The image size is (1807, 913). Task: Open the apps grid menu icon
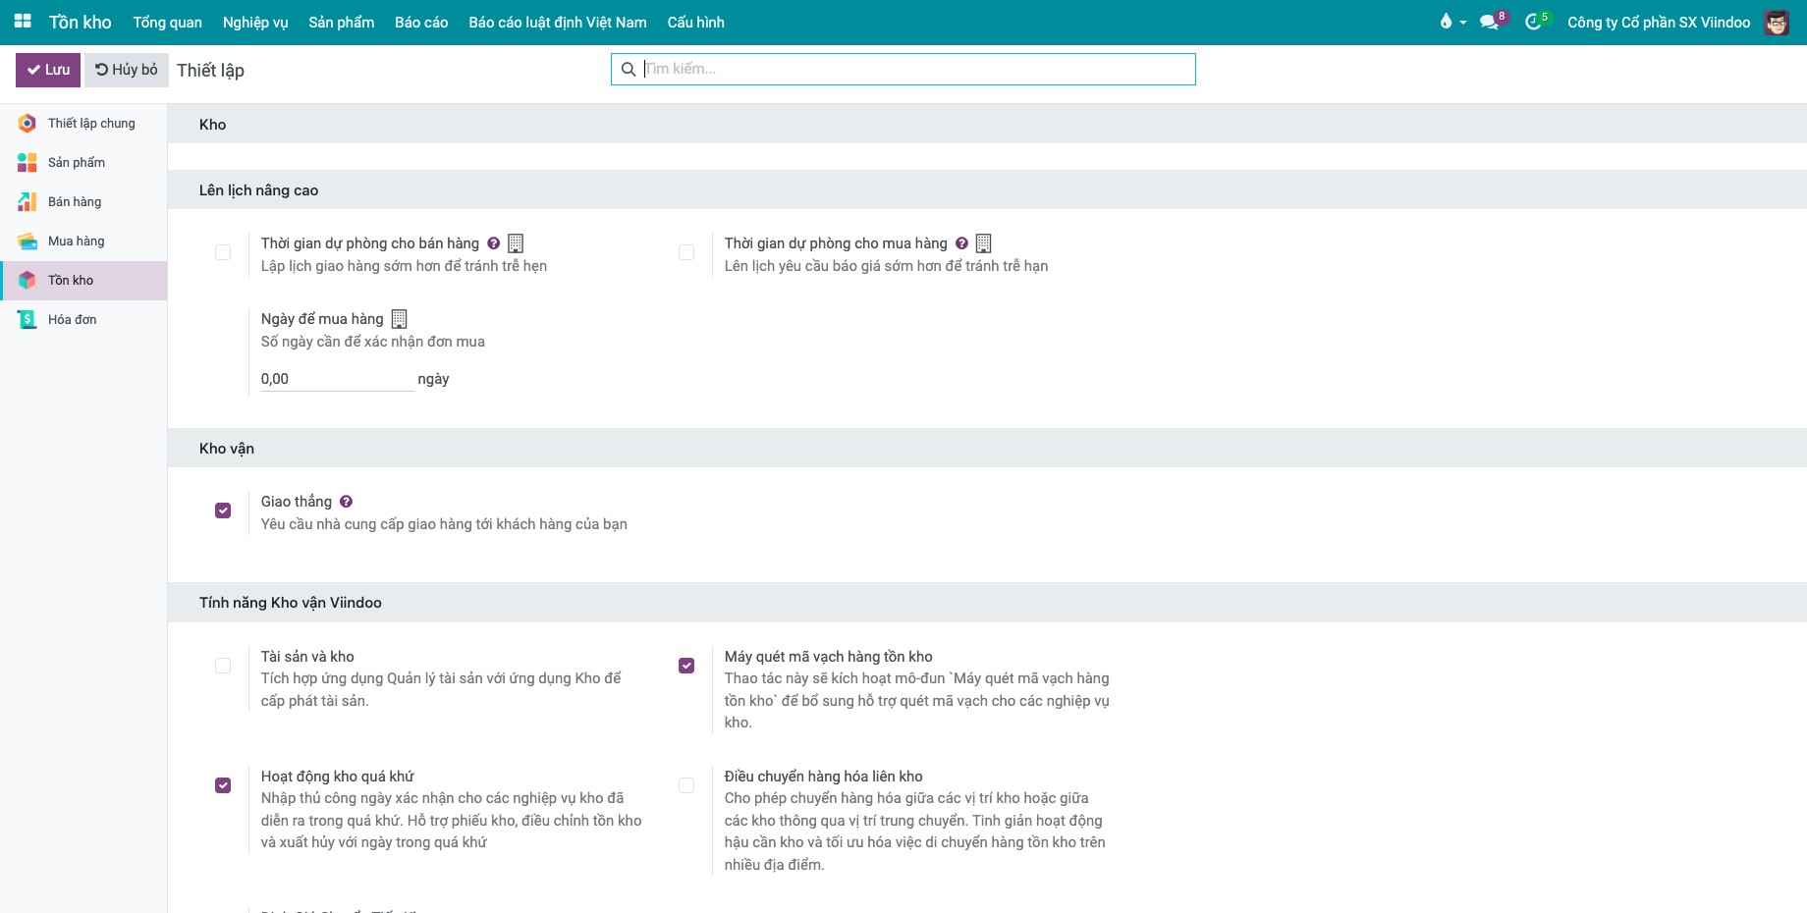23,21
